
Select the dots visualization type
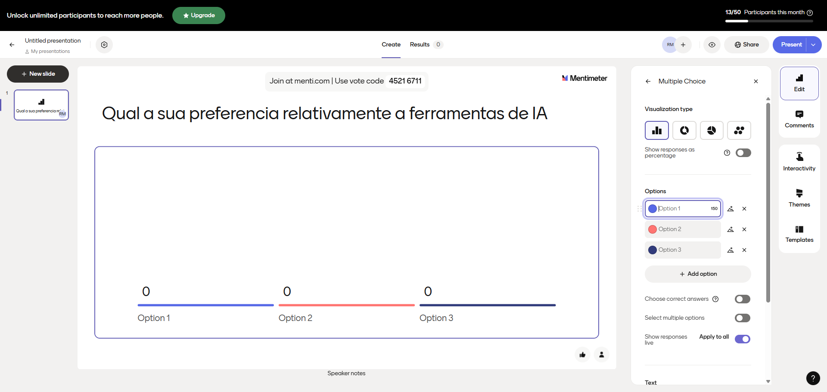[739, 130]
